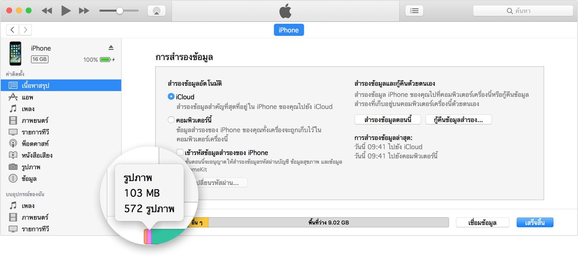Select รูปภาพ (Photos) sidebar item
Viewport: 578px width, 257px height.
[x=31, y=167]
